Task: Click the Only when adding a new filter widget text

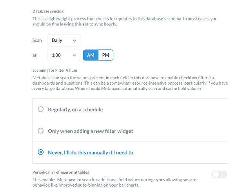Action: click(x=91, y=131)
